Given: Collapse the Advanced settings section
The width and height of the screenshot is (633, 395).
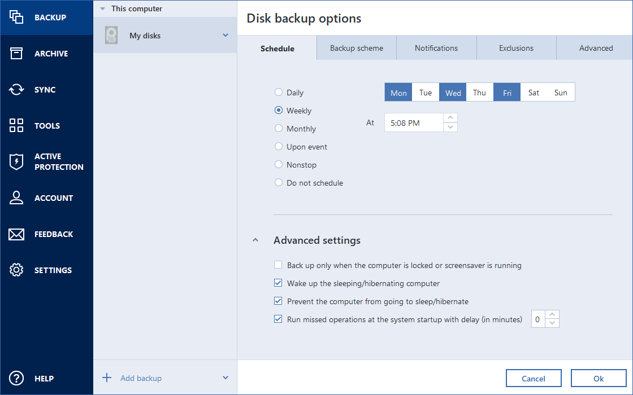Looking at the screenshot, I should click(x=255, y=240).
